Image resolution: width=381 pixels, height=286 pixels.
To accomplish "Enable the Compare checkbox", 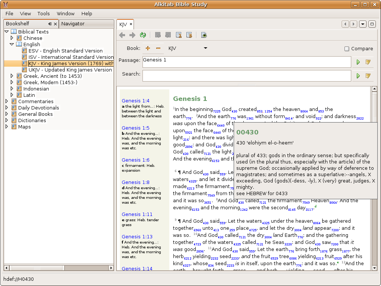I will [347, 49].
